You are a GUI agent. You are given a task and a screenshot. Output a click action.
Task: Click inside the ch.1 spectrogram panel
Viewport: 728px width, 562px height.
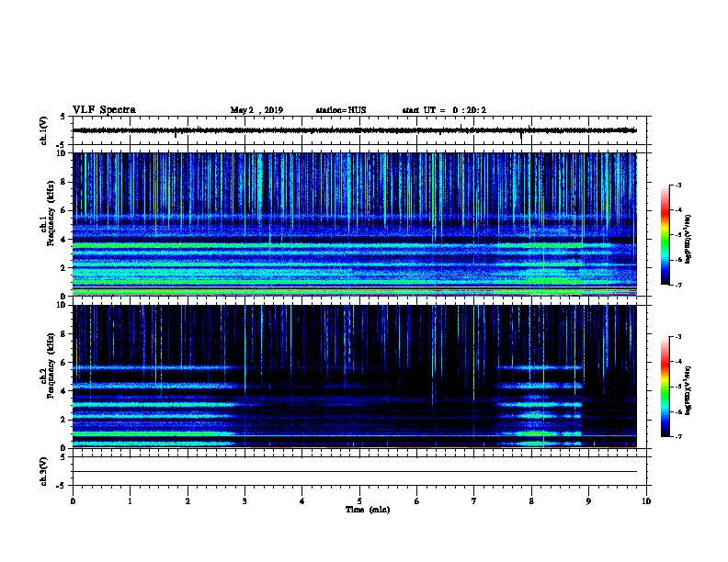[354, 224]
